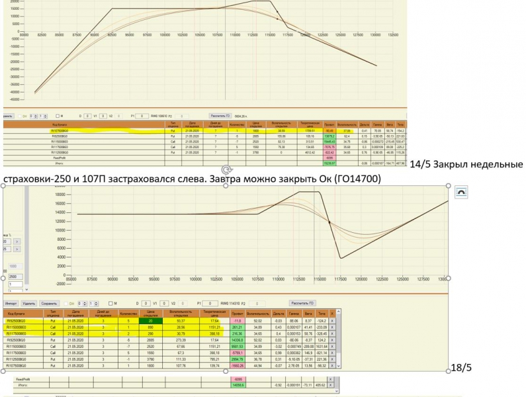Click the Импорт button

[11, 303]
